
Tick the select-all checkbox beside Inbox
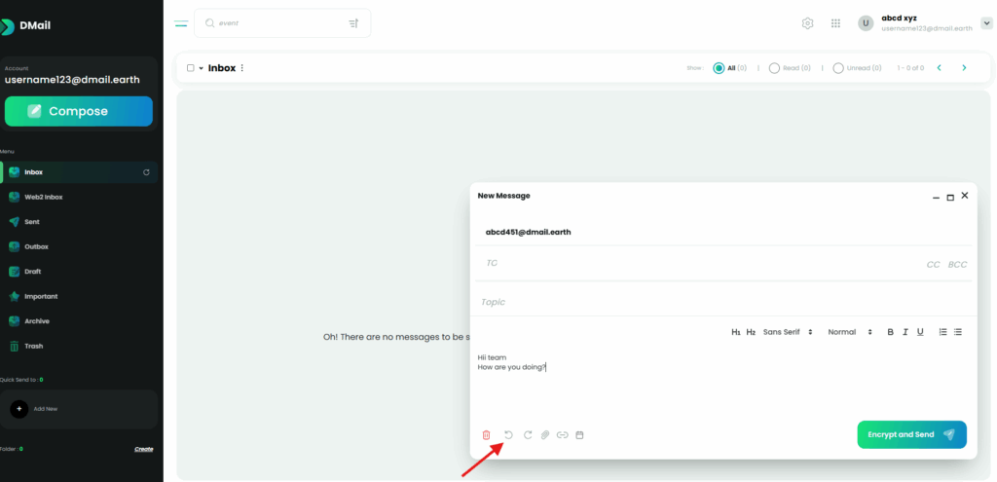pos(191,68)
